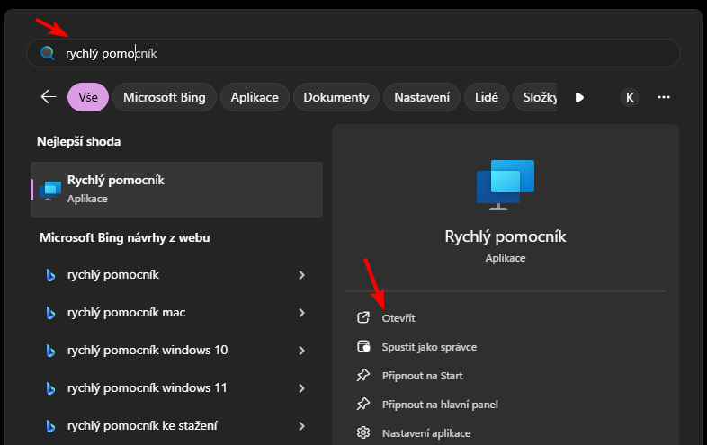This screenshot has width=707, height=445.
Task: Select the Rychlý pomocník best match result
Action: pos(176,189)
